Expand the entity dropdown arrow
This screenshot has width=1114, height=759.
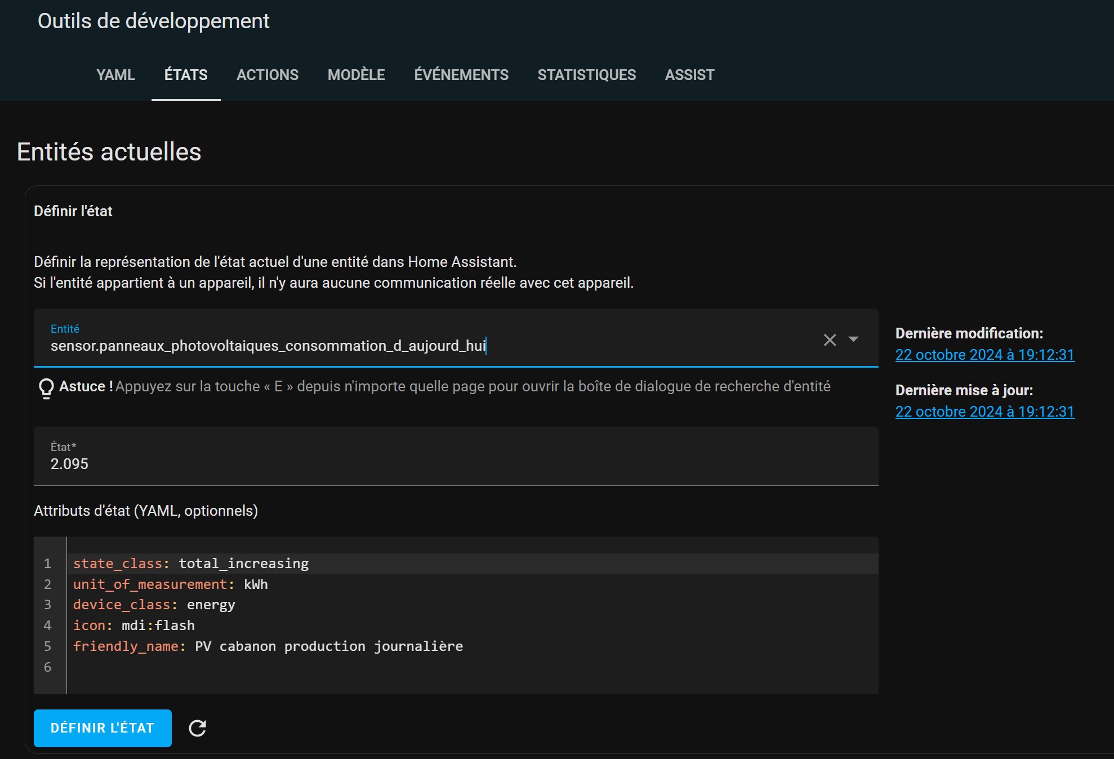point(853,339)
